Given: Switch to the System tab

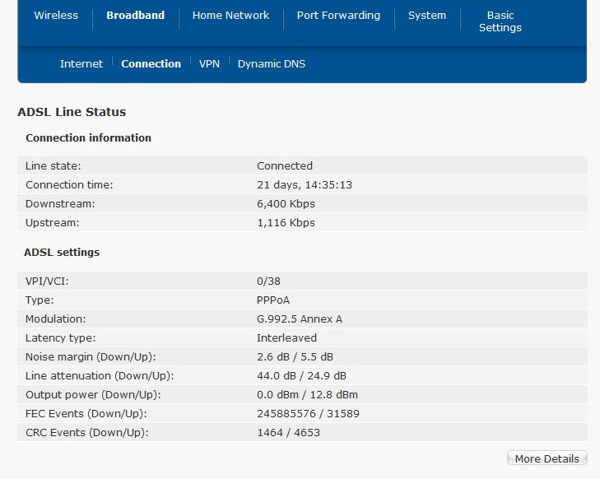Looking at the screenshot, I should click(427, 16).
